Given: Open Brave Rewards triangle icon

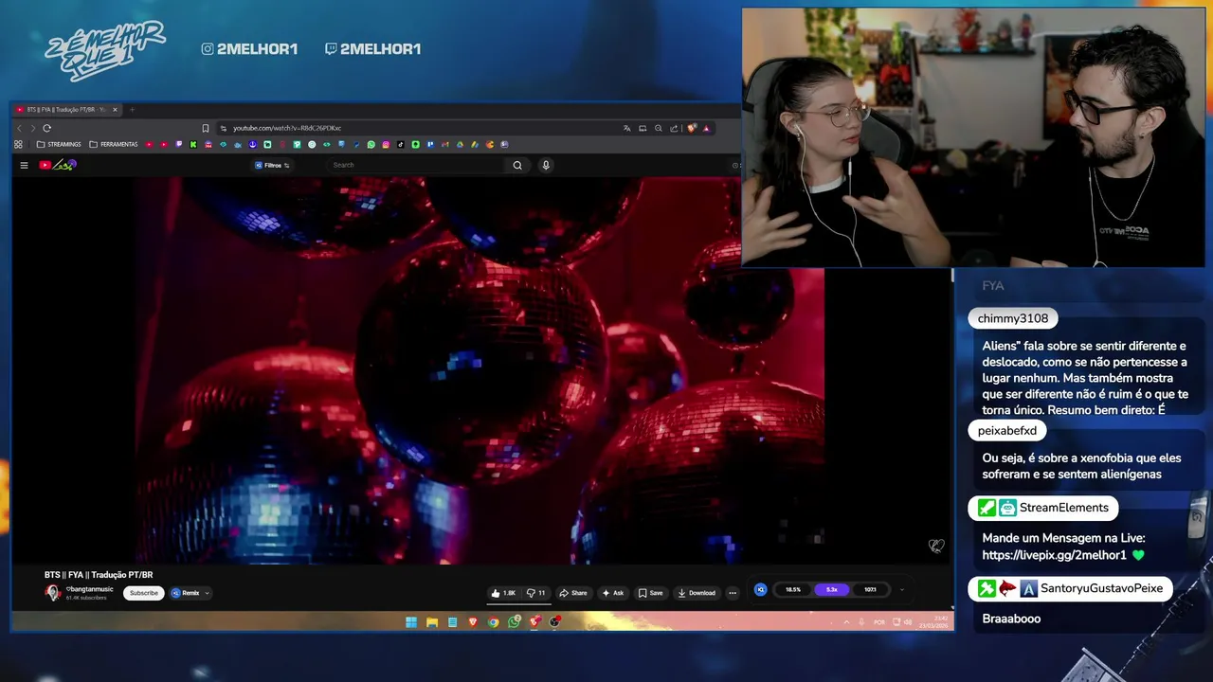Looking at the screenshot, I should [x=706, y=128].
